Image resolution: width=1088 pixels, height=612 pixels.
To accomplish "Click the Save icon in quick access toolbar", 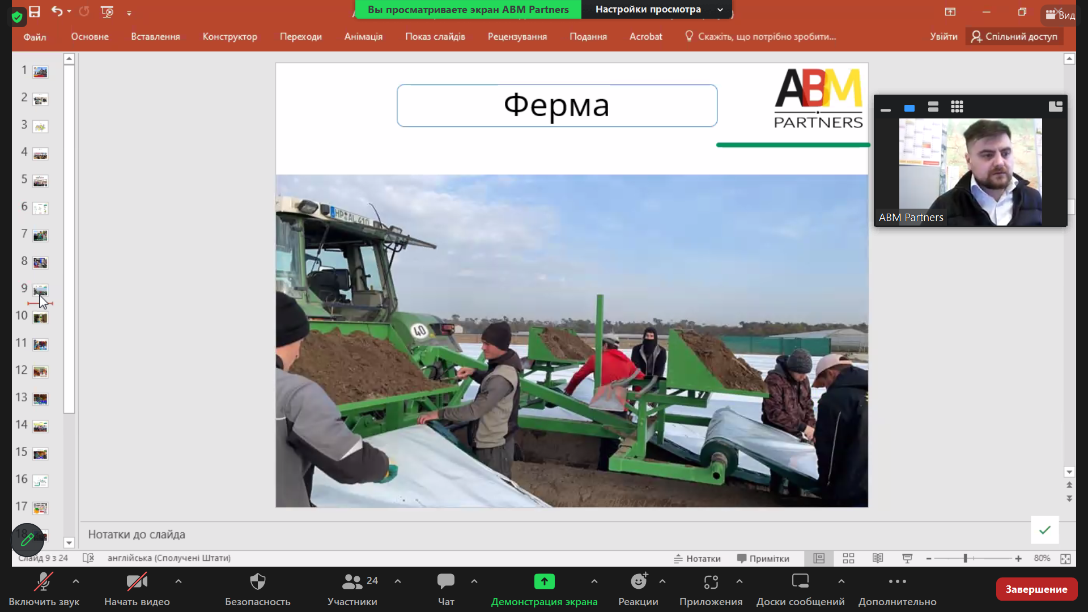I will click(35, 12).
